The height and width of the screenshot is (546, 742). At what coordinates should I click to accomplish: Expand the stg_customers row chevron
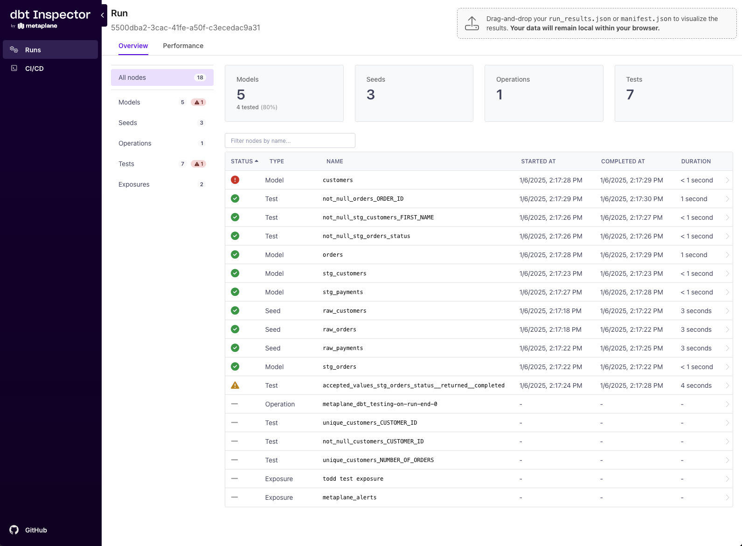[x=727, y=273]
